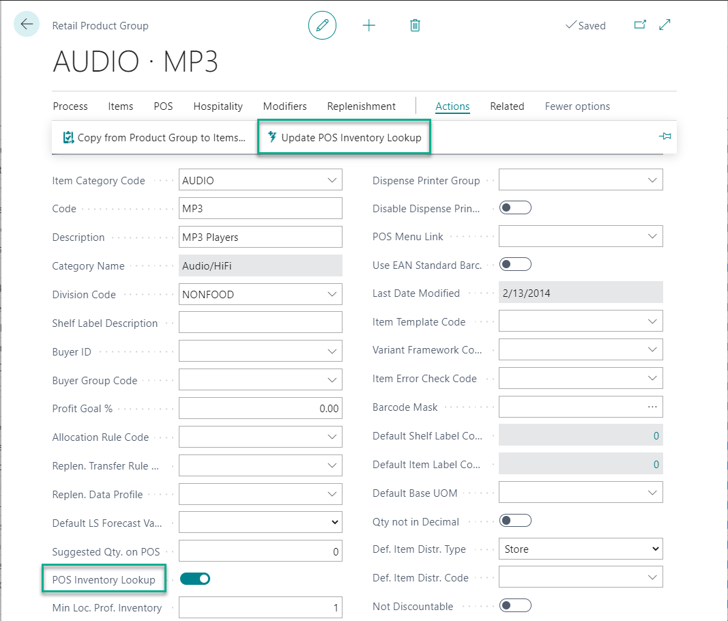The image size is (728, 621).
Task: Click the Barcode Mask ellipsis button
Action: click(x=652, y=407)
